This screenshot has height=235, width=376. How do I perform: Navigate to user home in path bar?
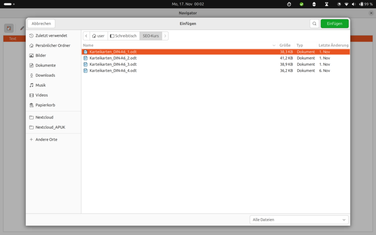tap(98, 36)
